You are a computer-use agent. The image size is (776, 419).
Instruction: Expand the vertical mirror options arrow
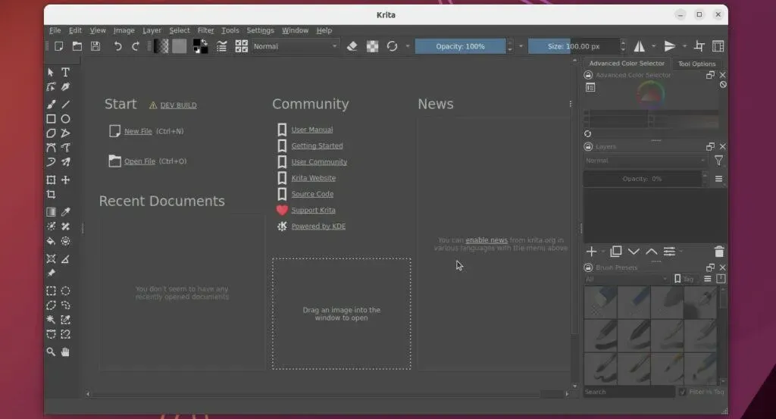(x=684, y=46)
